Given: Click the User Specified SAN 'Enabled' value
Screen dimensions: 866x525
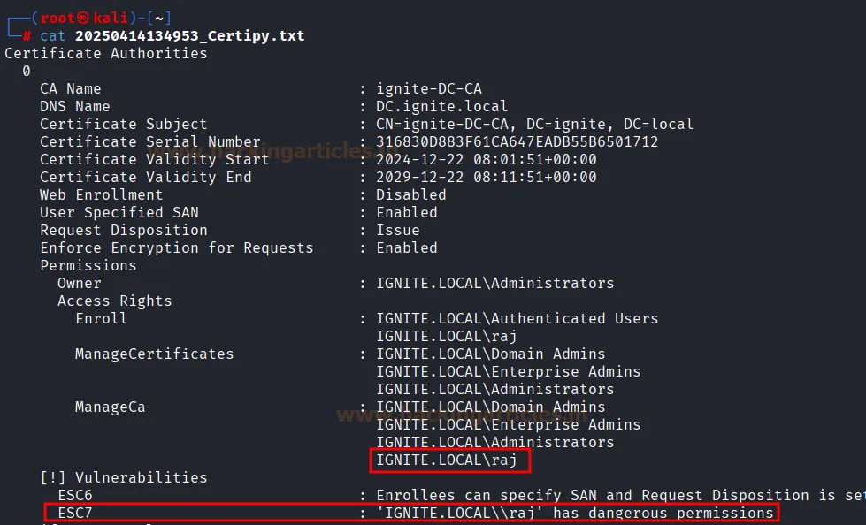Looking at the screenshot, I should click(x=407, y=212).
